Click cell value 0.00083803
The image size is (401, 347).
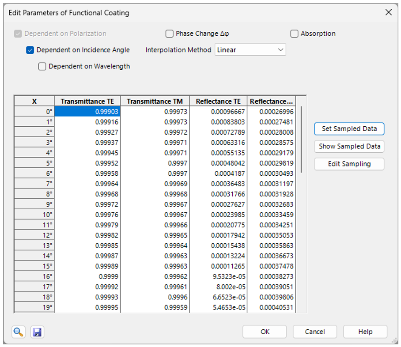click(218, 122)
